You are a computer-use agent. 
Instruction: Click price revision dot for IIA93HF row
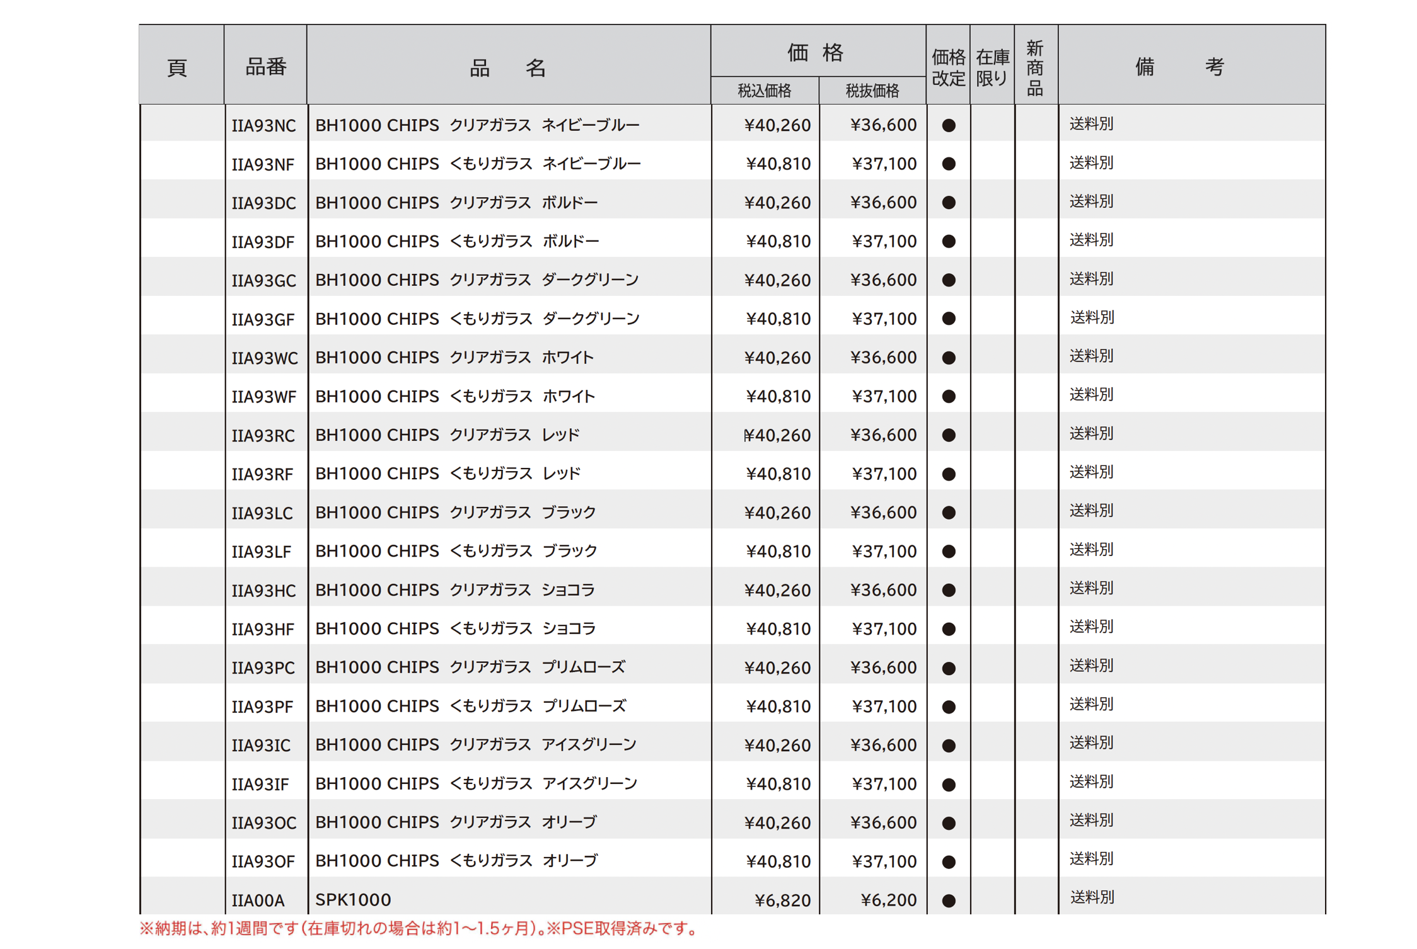tap(947, 629)
